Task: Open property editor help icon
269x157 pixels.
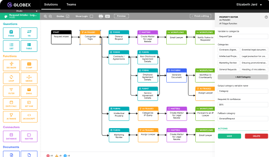Action: click(266, 17)
